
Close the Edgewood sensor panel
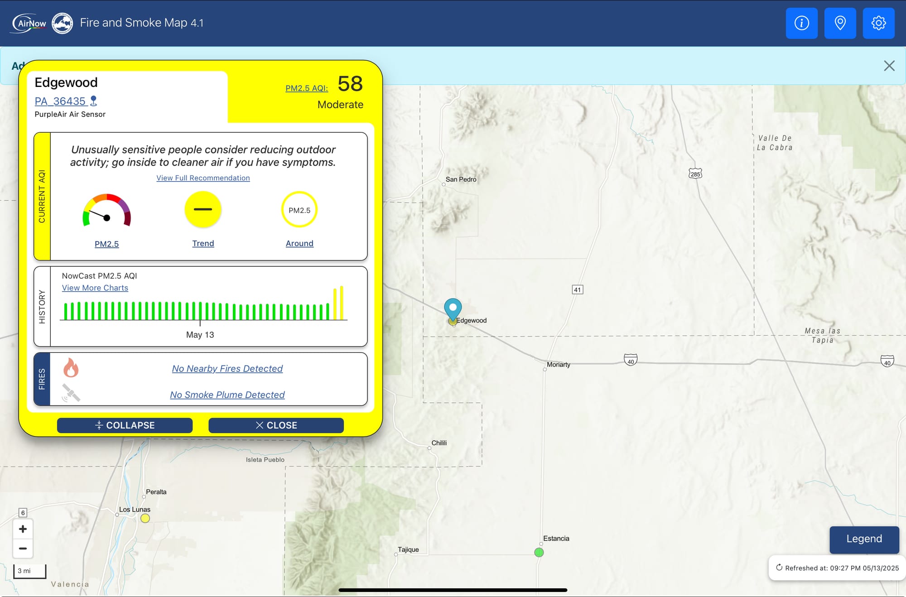(x=276, y=425)
